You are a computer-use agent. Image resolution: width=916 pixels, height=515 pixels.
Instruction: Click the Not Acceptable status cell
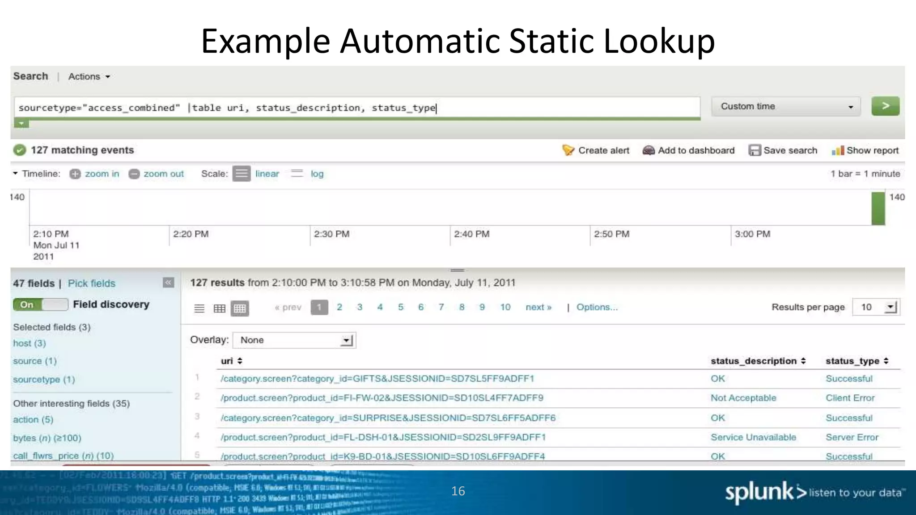pos(743,398)
